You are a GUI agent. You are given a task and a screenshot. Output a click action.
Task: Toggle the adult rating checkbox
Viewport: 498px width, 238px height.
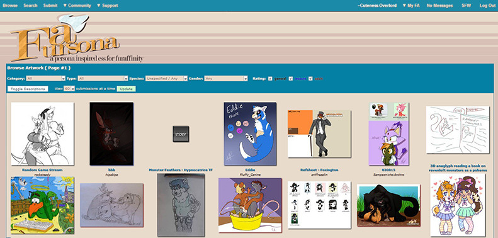point(310,79)
